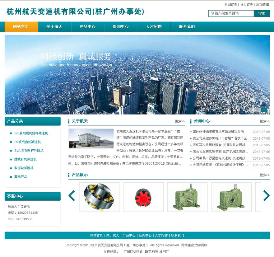Open the gray pin coupling product thumbnail
Screen dimensions: 274x257
(x=99, y=197)
